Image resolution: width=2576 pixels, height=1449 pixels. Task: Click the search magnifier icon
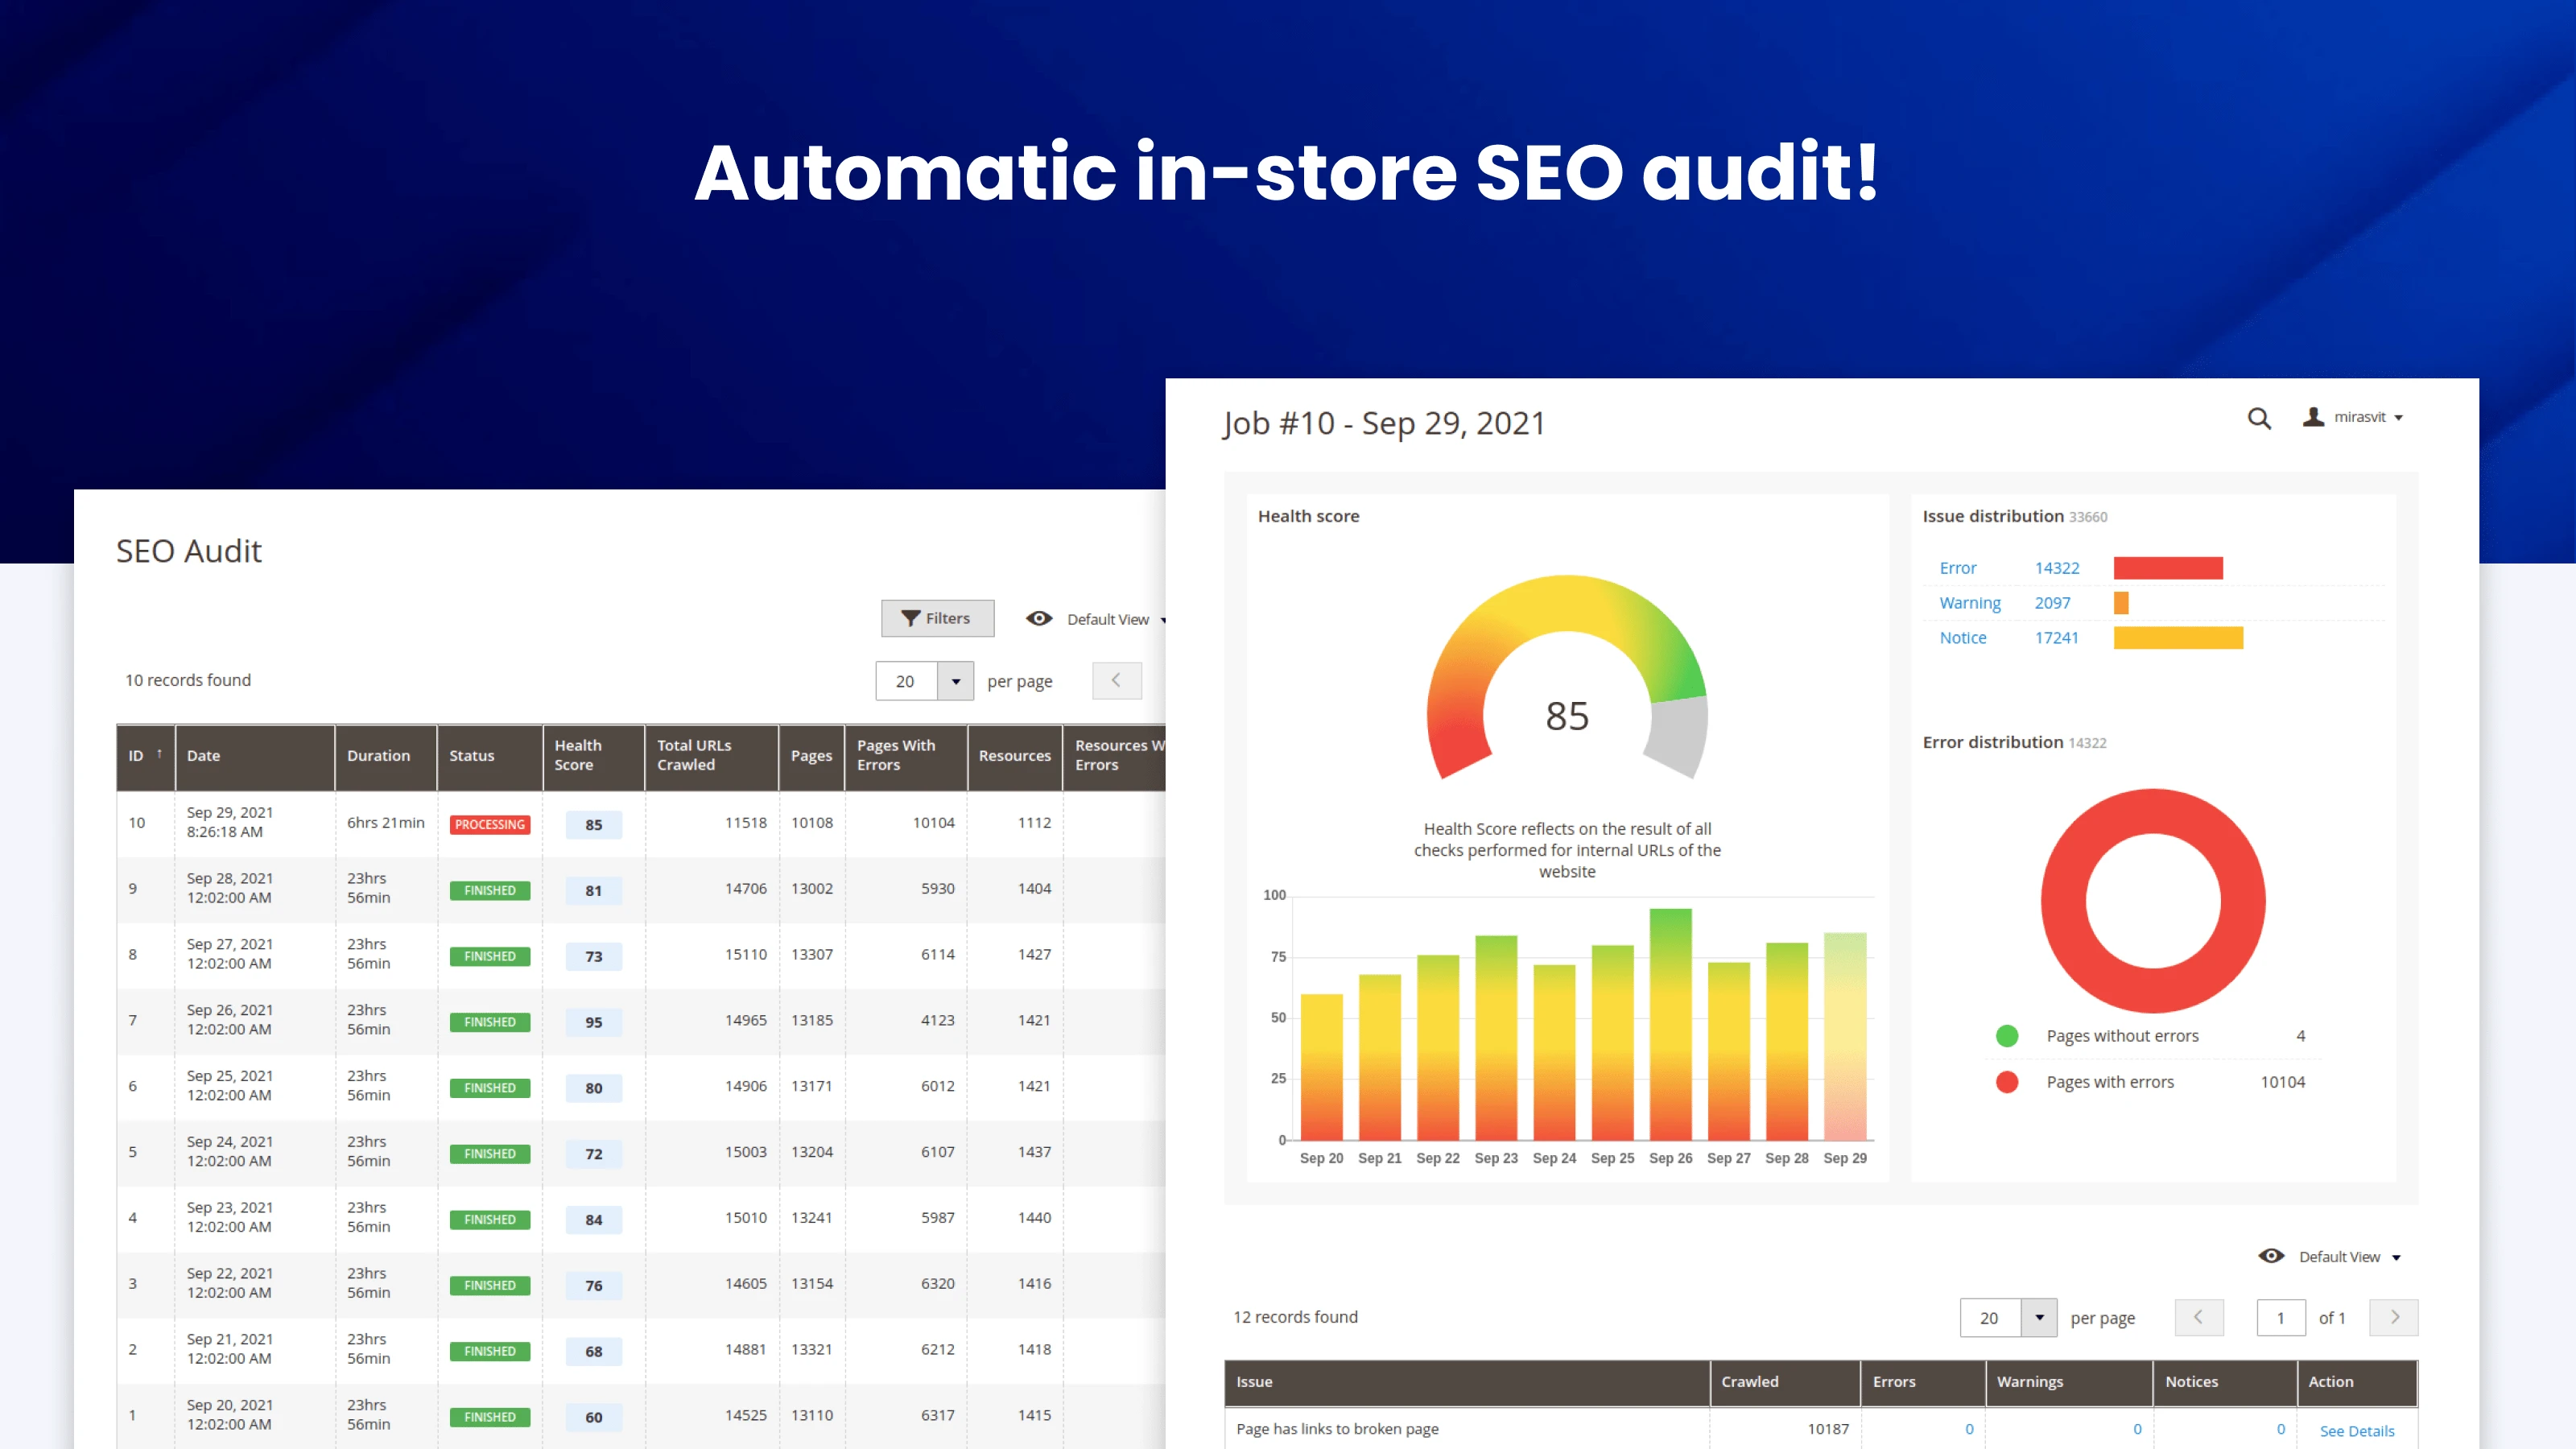(2259, 418)
